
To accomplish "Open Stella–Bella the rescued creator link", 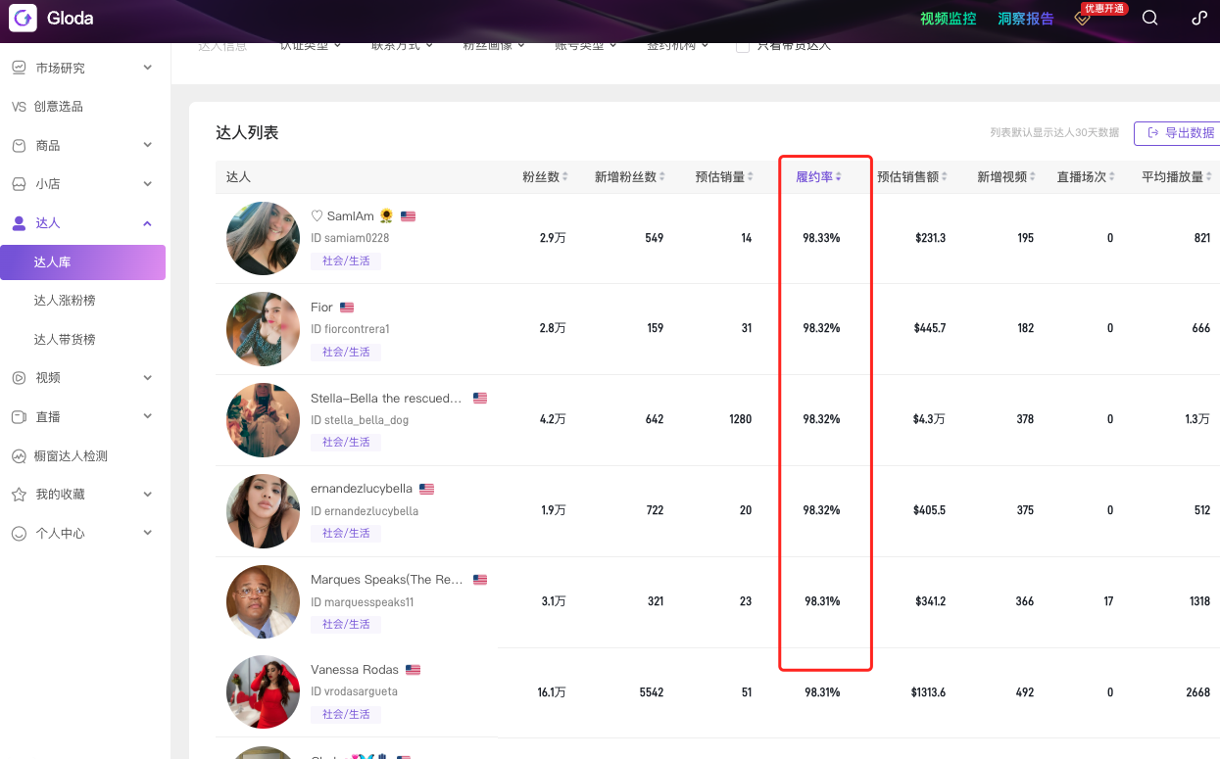I will point(386,399).
